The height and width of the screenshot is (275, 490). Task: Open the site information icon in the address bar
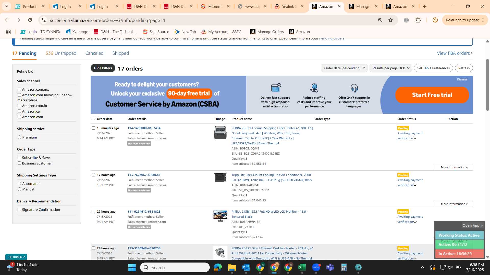coord(44,20)
